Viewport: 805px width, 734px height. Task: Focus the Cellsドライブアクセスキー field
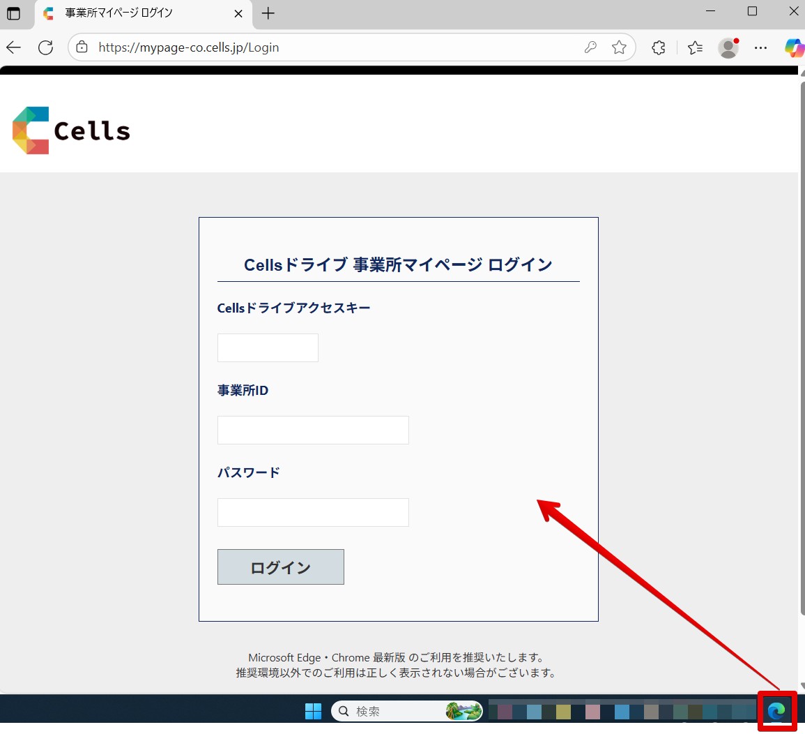[268, 348]
